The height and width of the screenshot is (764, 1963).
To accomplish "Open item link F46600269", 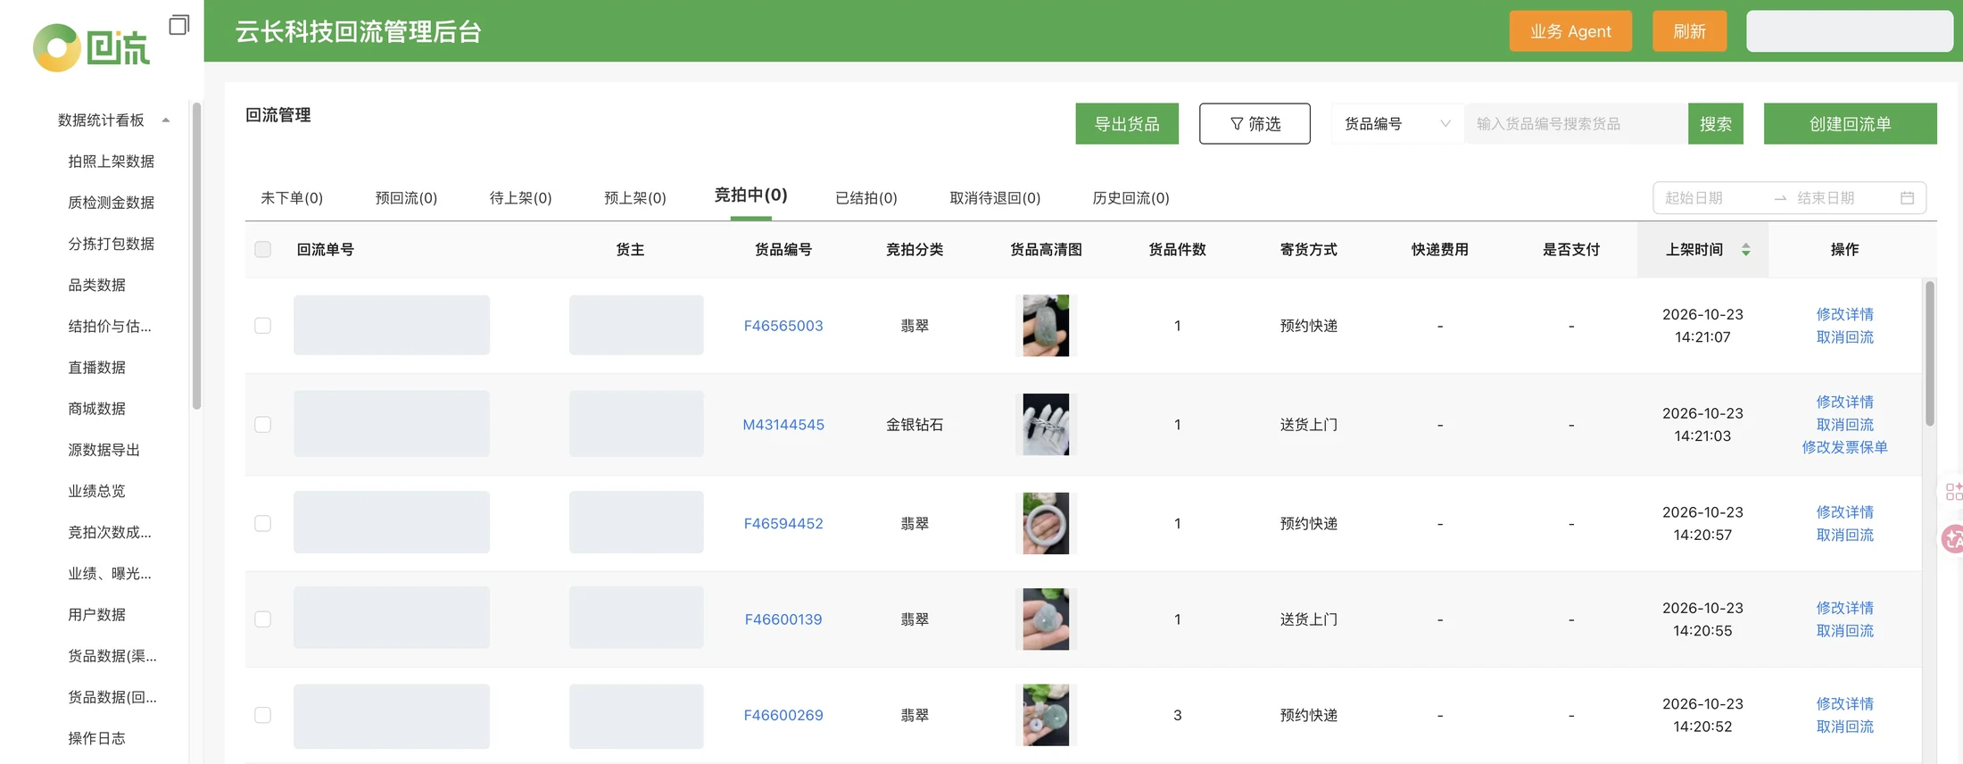I will pos(783,715).
